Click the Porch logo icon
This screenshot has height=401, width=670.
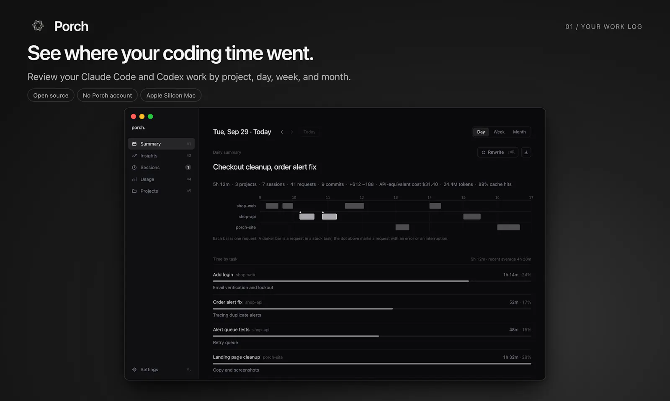(38, 26)
